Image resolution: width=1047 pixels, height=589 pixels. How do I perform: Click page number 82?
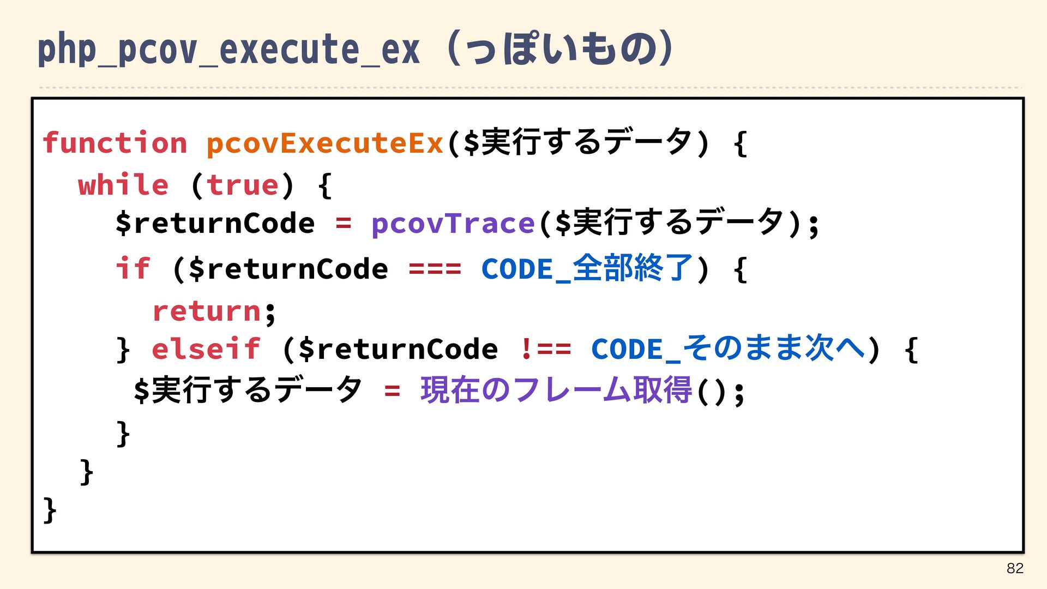coord(1015,568)
